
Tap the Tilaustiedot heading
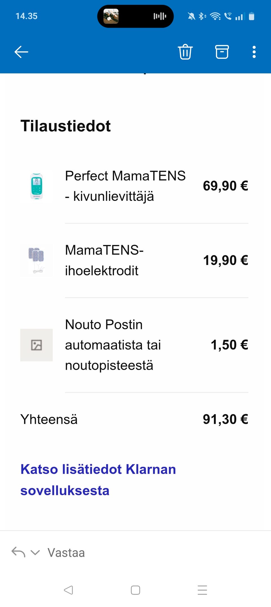tap(65, 126)
